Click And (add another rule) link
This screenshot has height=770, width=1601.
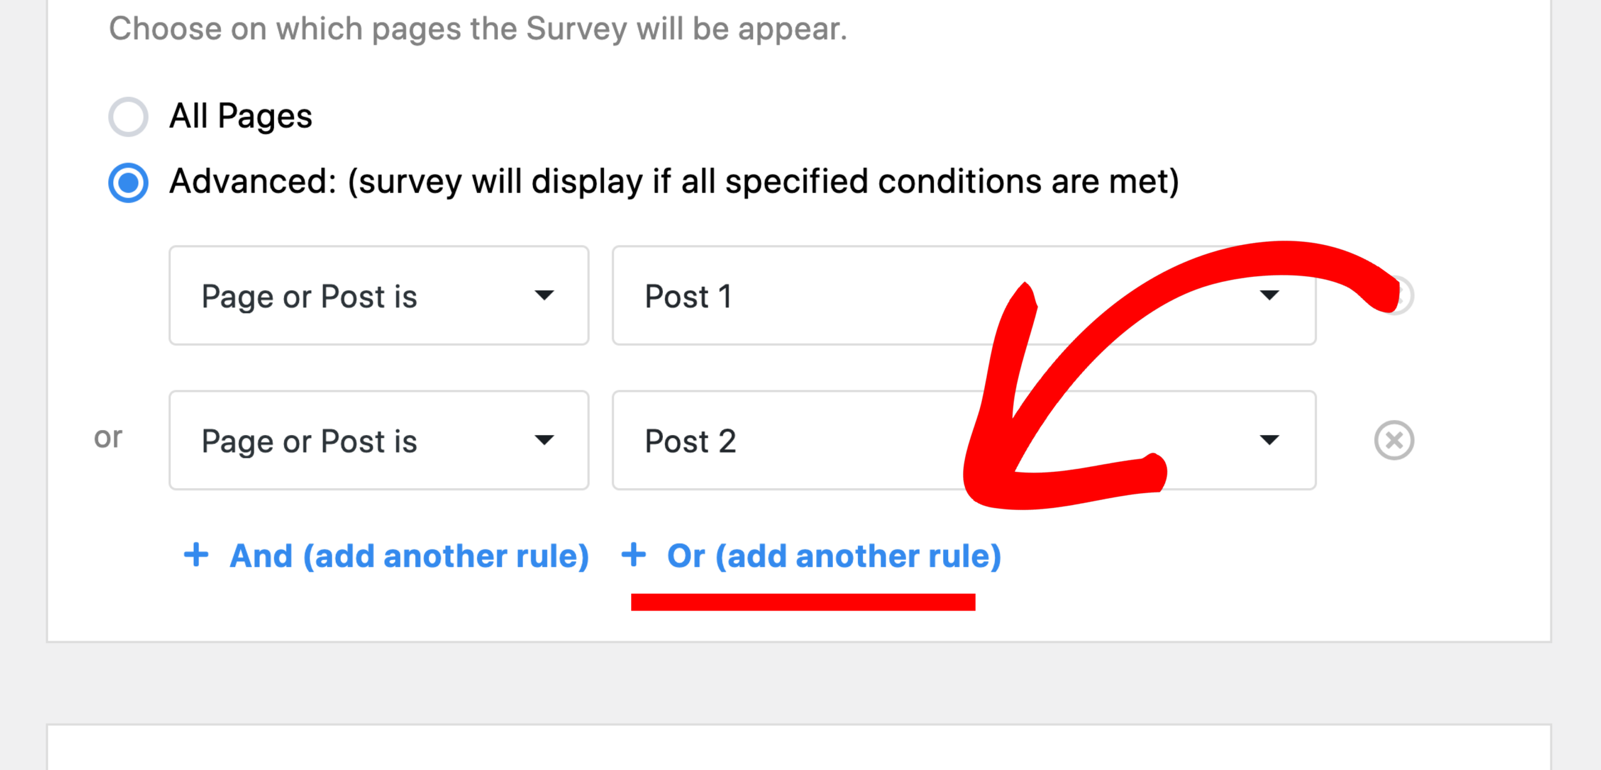(x=410, y=556)
